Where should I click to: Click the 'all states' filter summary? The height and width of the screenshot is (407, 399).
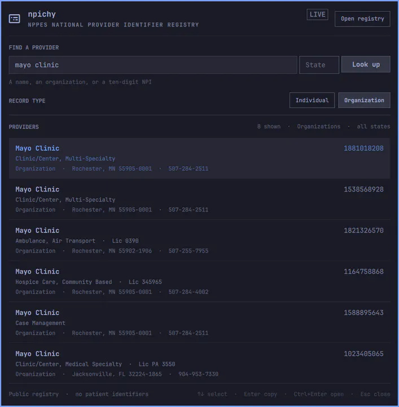[374, 127]
